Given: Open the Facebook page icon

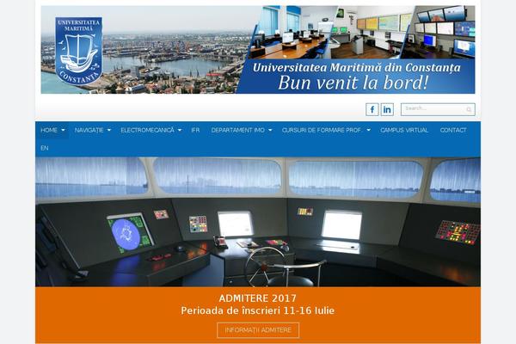Looking at the screenshot, I should (x=372, y=109).
